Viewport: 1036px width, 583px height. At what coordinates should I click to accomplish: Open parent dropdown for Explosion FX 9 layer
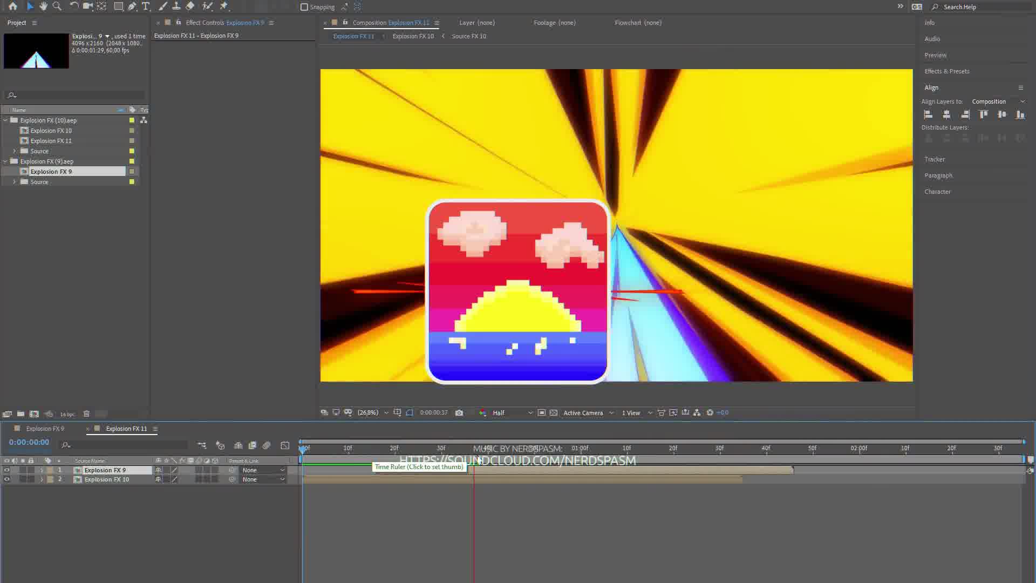tap(263, 470)
